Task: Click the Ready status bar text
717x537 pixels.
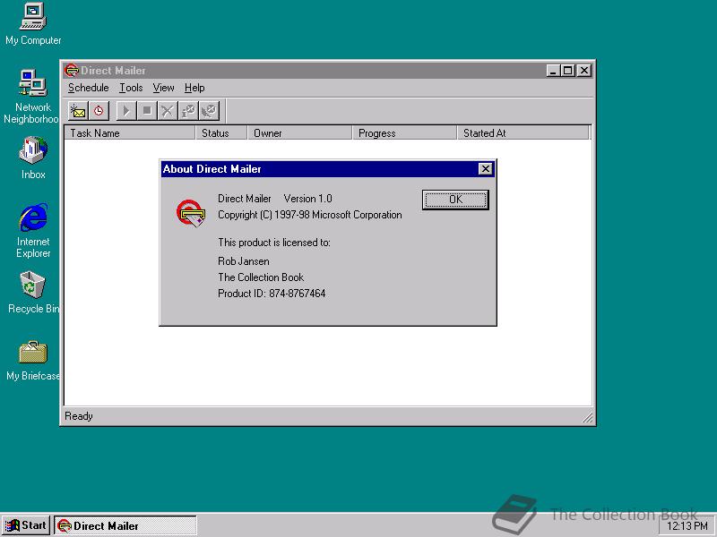Action: [x=79, y=416]
